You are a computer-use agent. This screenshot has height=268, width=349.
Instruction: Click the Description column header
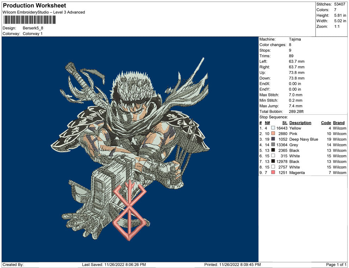[x=300, y=123]
